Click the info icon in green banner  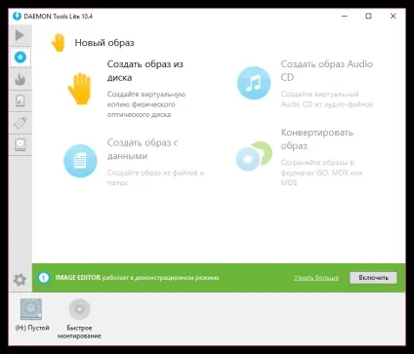pos(44,278)
